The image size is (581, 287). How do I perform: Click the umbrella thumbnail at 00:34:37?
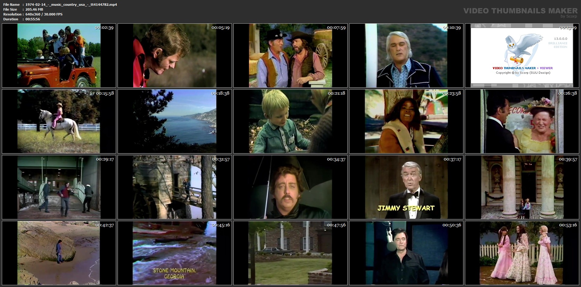(x=290, y=187)
